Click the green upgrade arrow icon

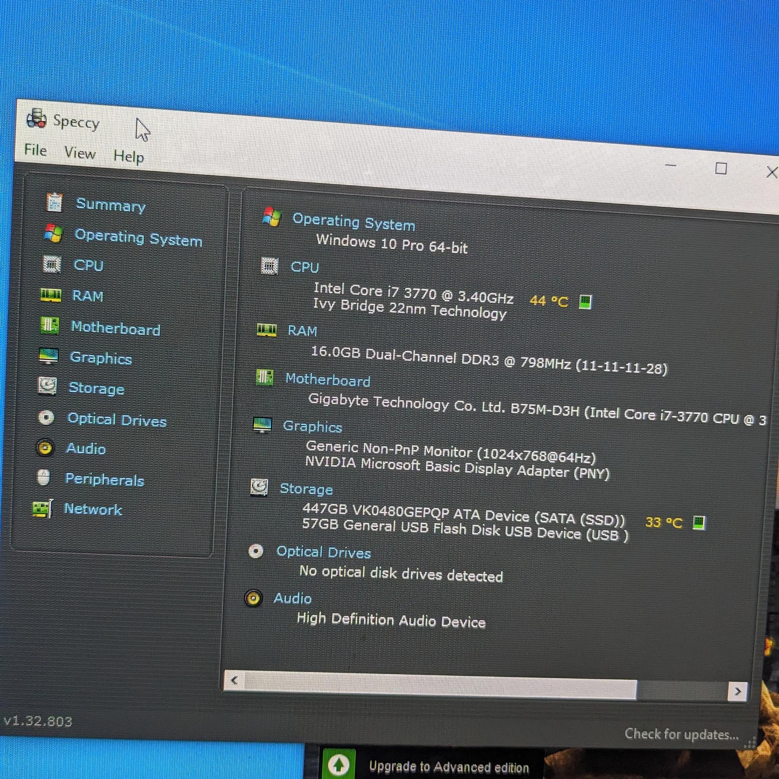point(339,764)
